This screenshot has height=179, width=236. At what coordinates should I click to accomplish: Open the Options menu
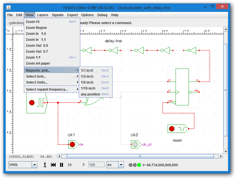[x=87, y=15]
